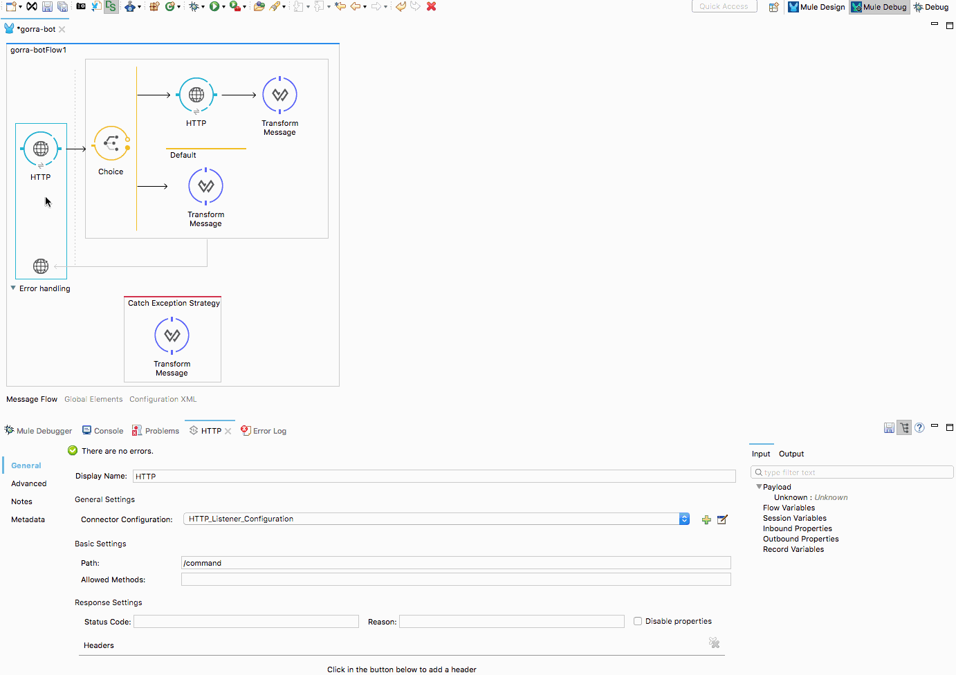Open the Connector Configuration dropdown

[684, 519]
